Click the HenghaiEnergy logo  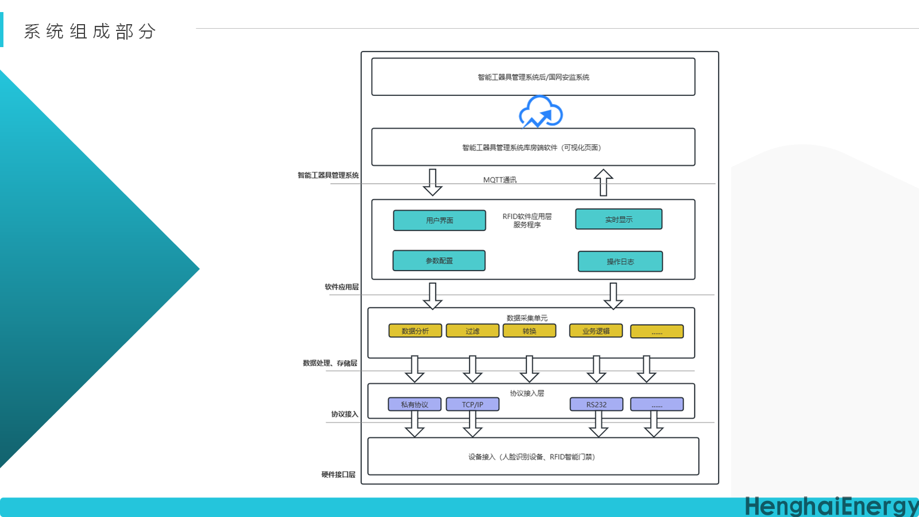point(831,506)
